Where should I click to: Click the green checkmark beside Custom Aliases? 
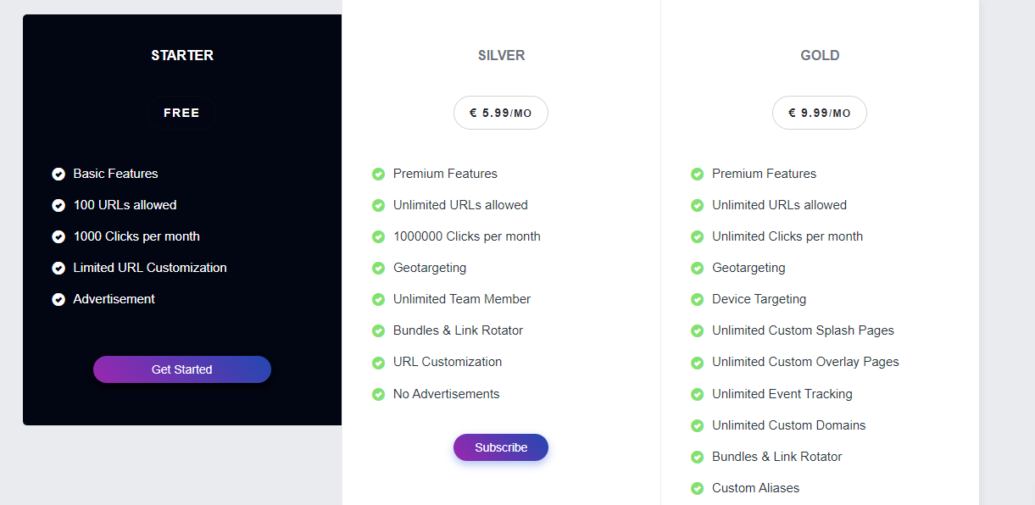click(697, 488)
